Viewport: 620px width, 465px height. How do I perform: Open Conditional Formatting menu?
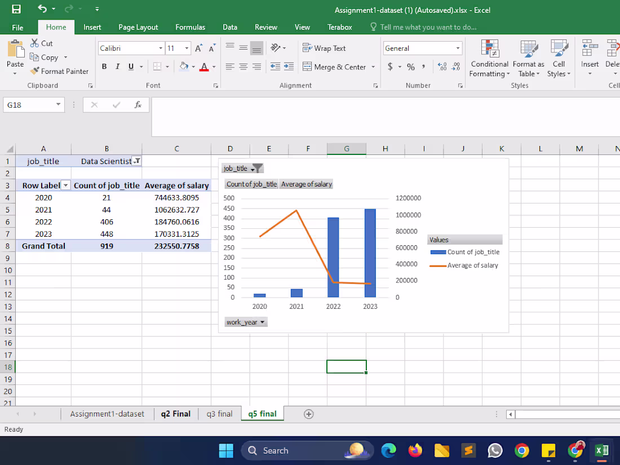[x=489, y=59]
